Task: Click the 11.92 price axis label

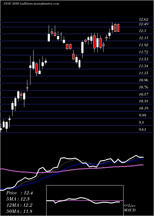Action: coord(144,45)
